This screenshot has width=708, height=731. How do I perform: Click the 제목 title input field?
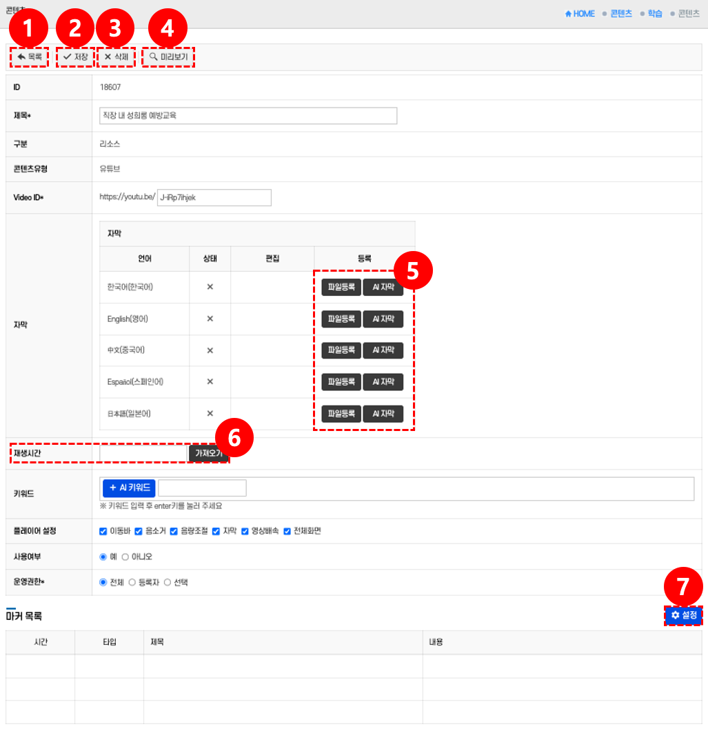248,116
